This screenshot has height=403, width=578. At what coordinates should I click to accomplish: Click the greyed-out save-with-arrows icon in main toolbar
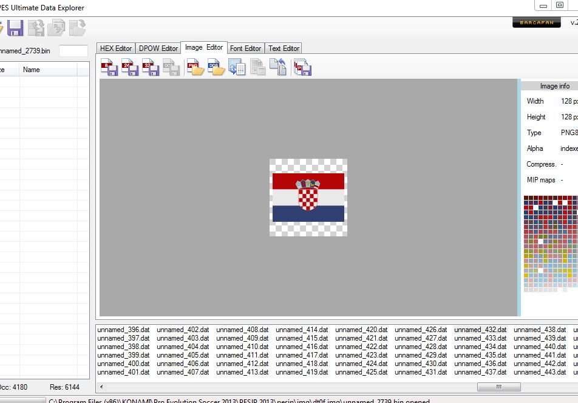36,28
